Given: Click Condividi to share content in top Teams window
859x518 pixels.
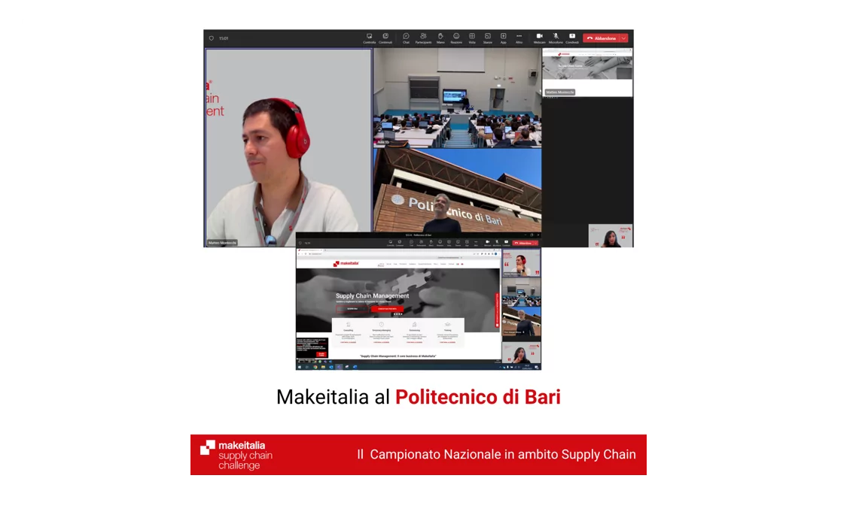Looking at the screenshot, I should tap(572, 38).
